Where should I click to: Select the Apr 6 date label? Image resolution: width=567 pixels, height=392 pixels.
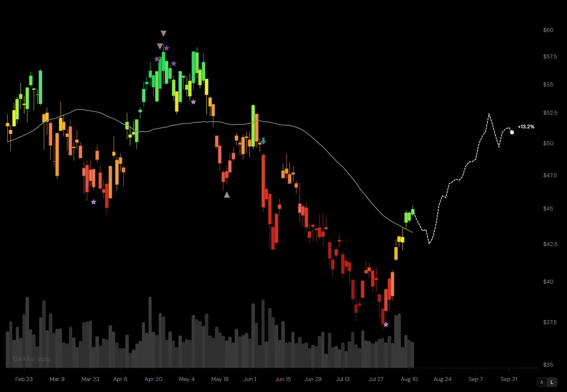[x=120, y=379]
